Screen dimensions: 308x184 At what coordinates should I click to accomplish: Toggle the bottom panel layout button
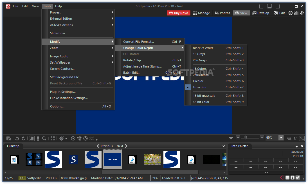(x=269, y=6)
